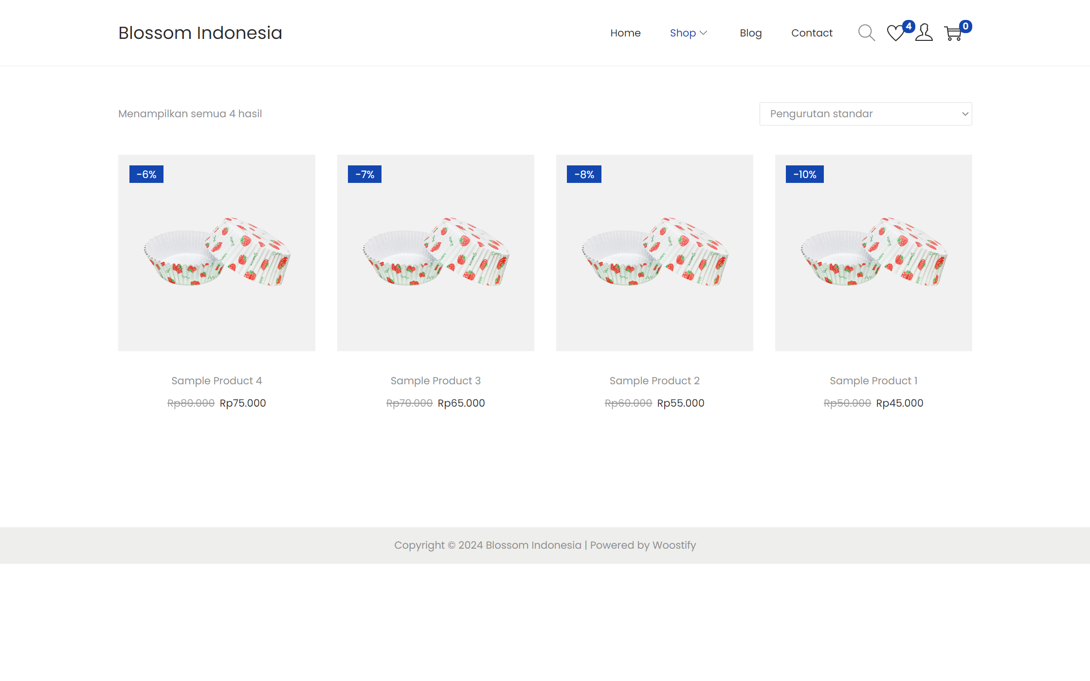Click the Sample Product 2 title
1090x681 pixels.
point(654,381)
